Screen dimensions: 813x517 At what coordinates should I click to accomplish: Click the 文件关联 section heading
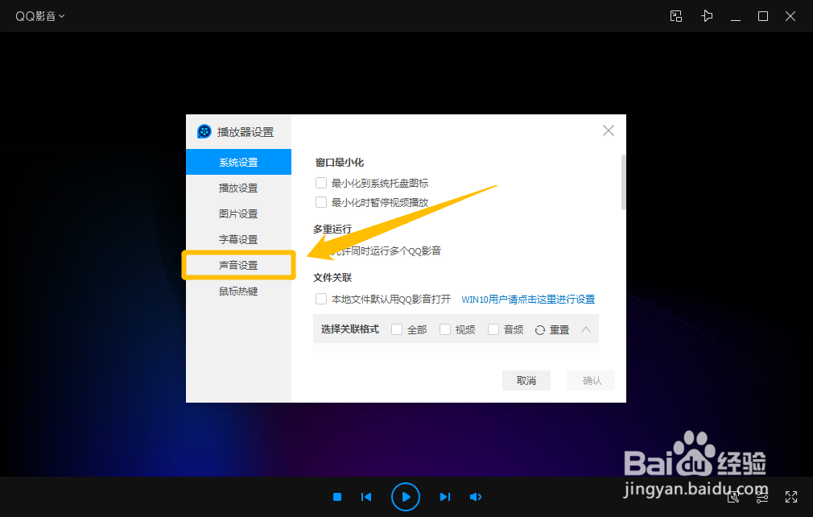[x=332, y=278]
